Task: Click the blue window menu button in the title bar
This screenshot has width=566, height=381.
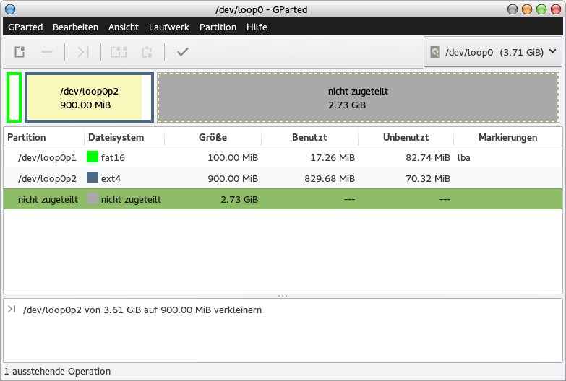Action: pos(10,9)
